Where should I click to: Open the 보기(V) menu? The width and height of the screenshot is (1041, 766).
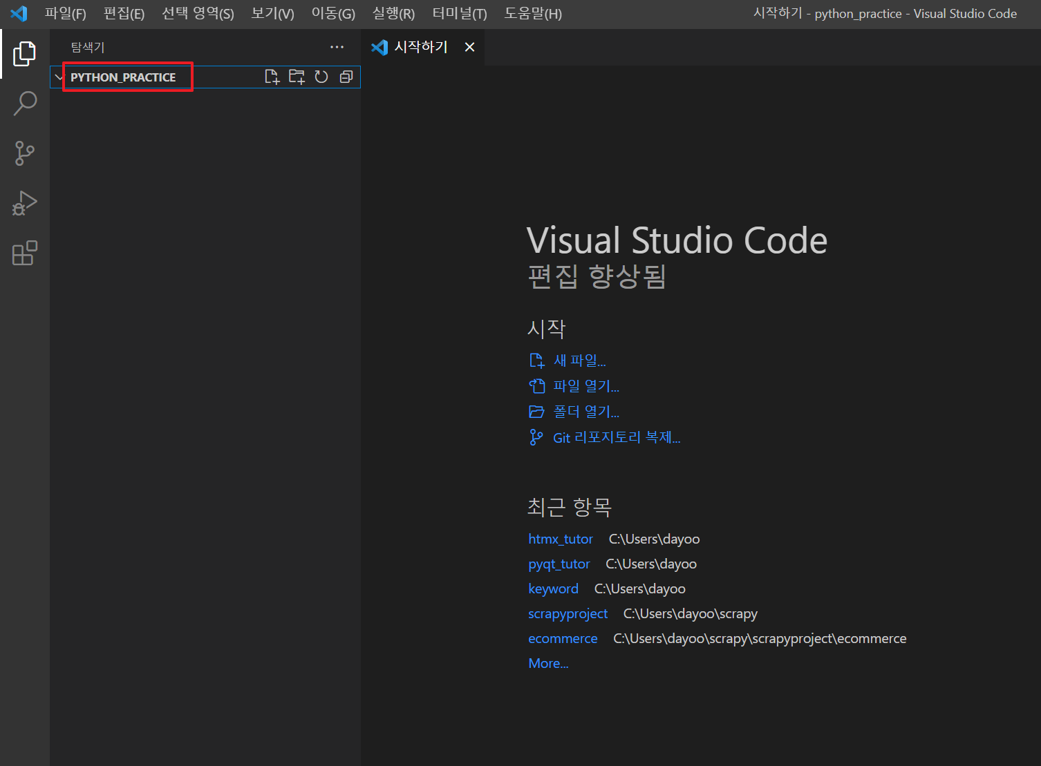273,14
